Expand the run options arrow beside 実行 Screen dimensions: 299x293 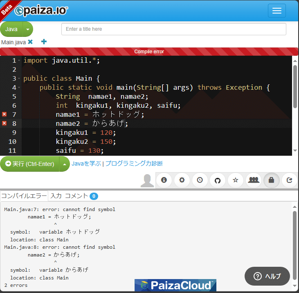point(65,164)
